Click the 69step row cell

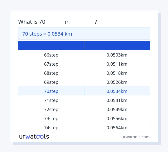pos(51,82)
